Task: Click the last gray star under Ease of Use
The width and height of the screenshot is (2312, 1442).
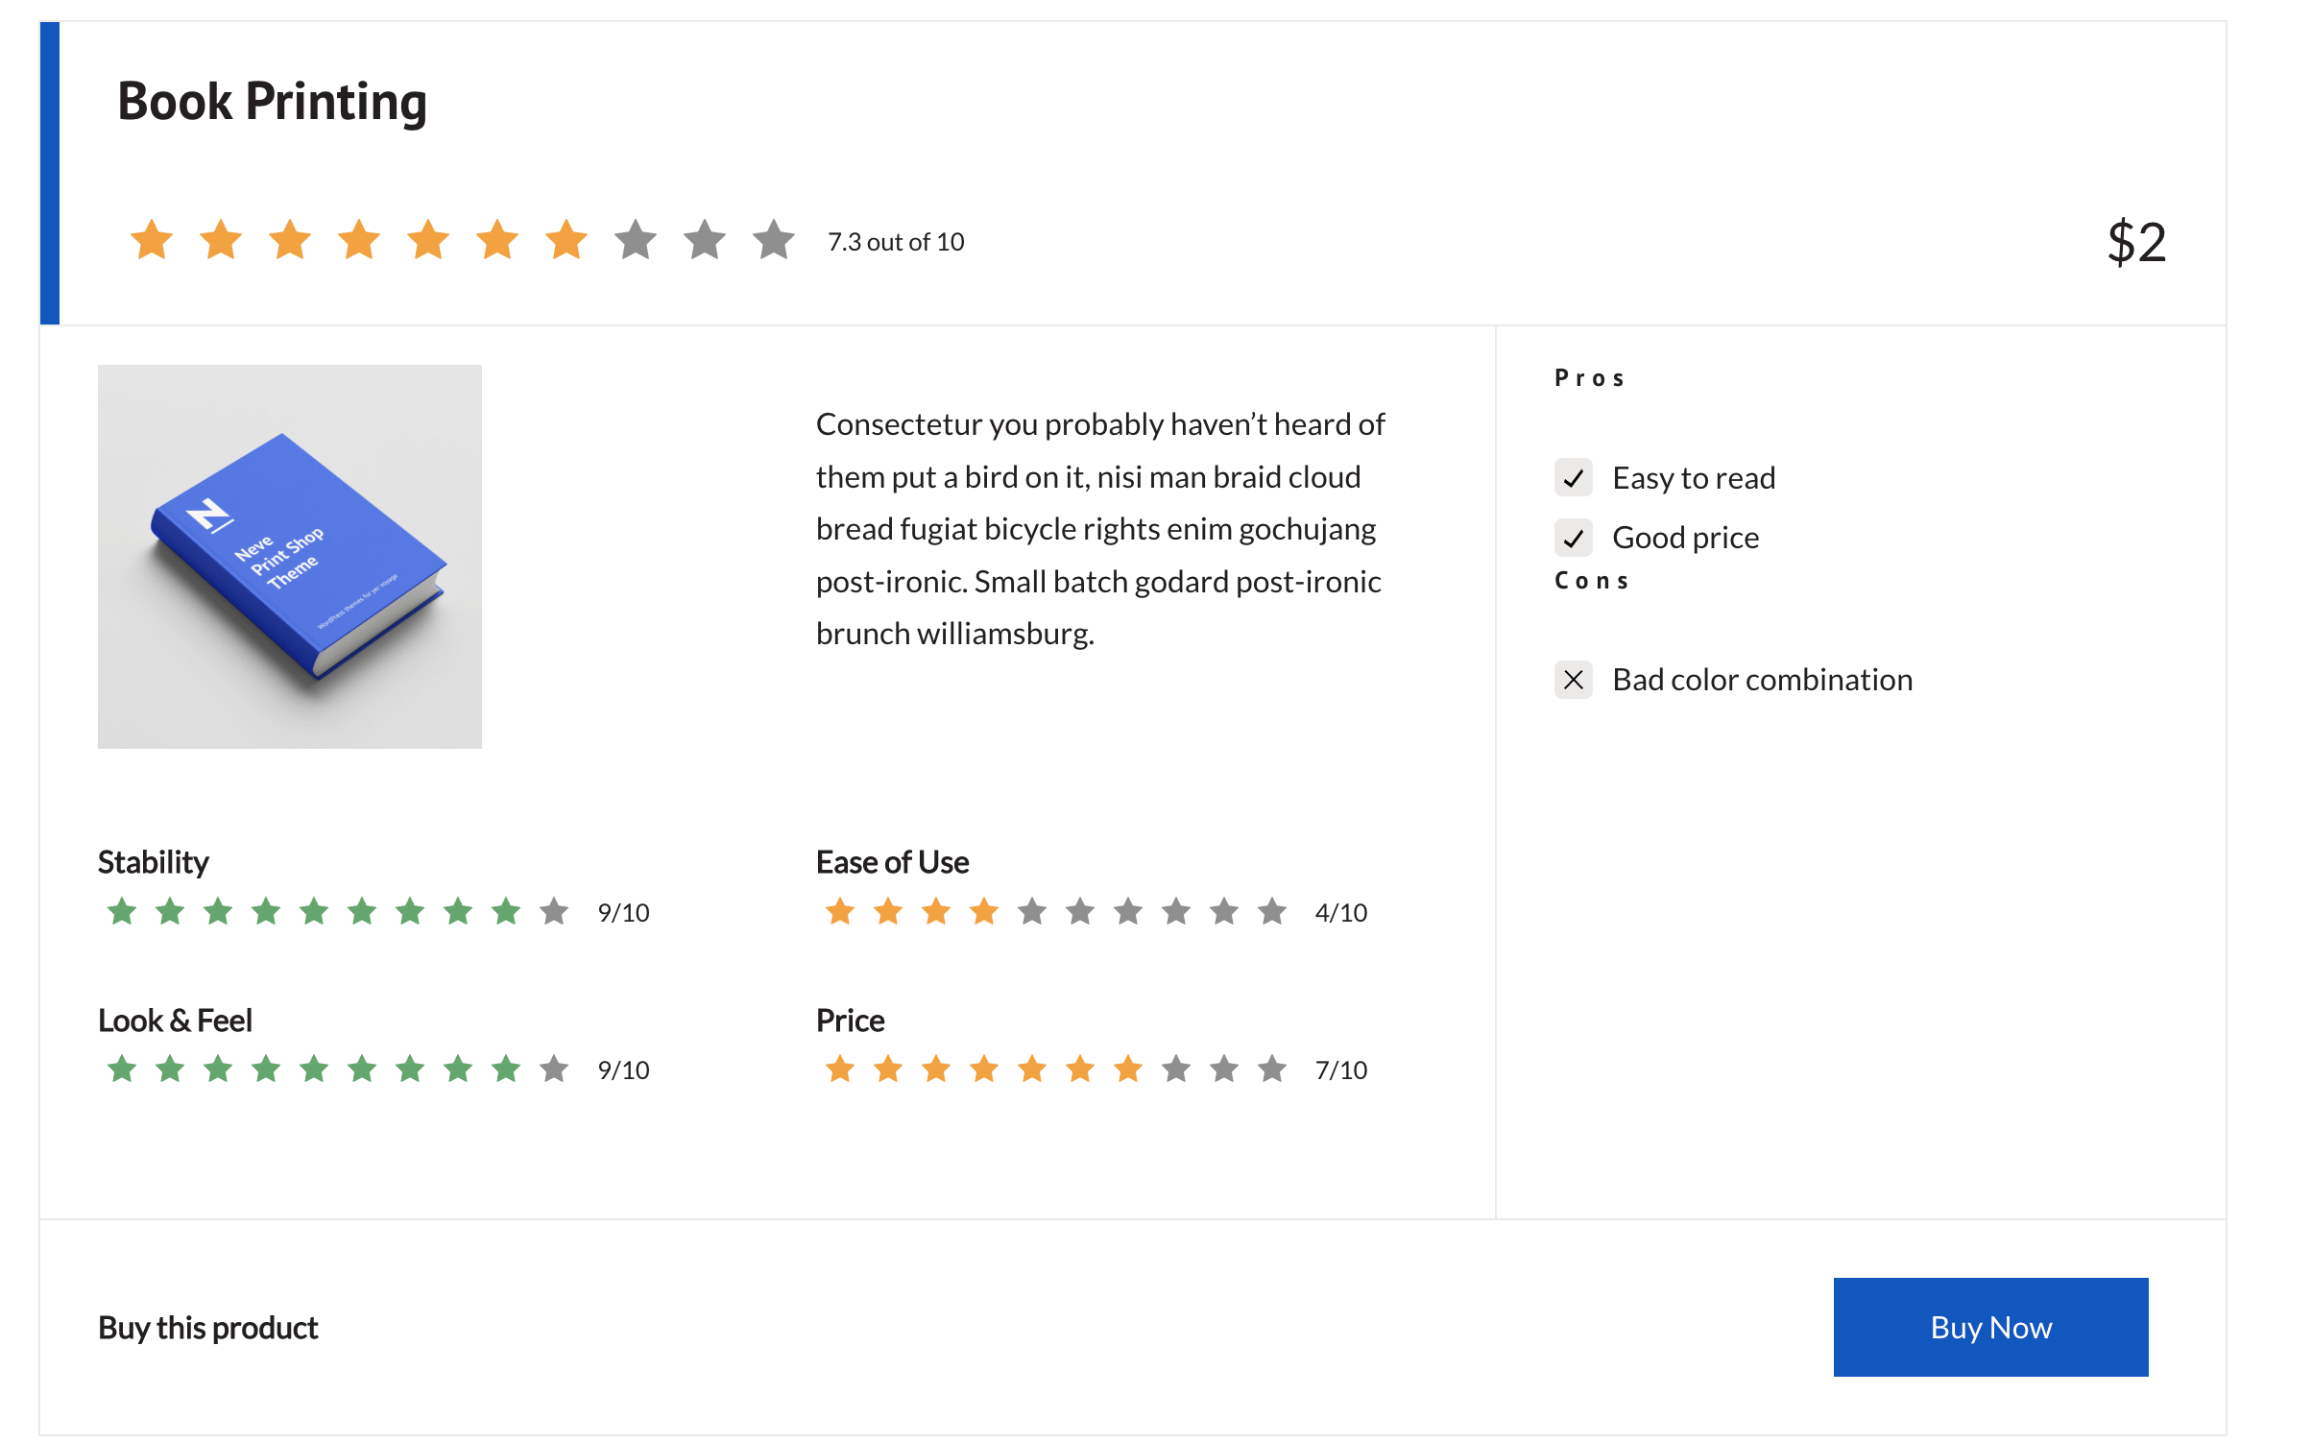Action: 1272,911
